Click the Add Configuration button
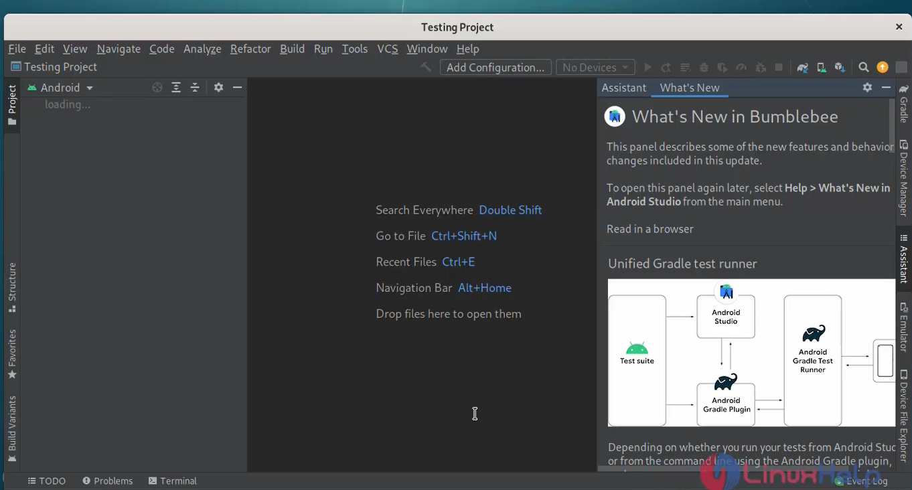This screenshot has height=490, width=912. point(496,68)
